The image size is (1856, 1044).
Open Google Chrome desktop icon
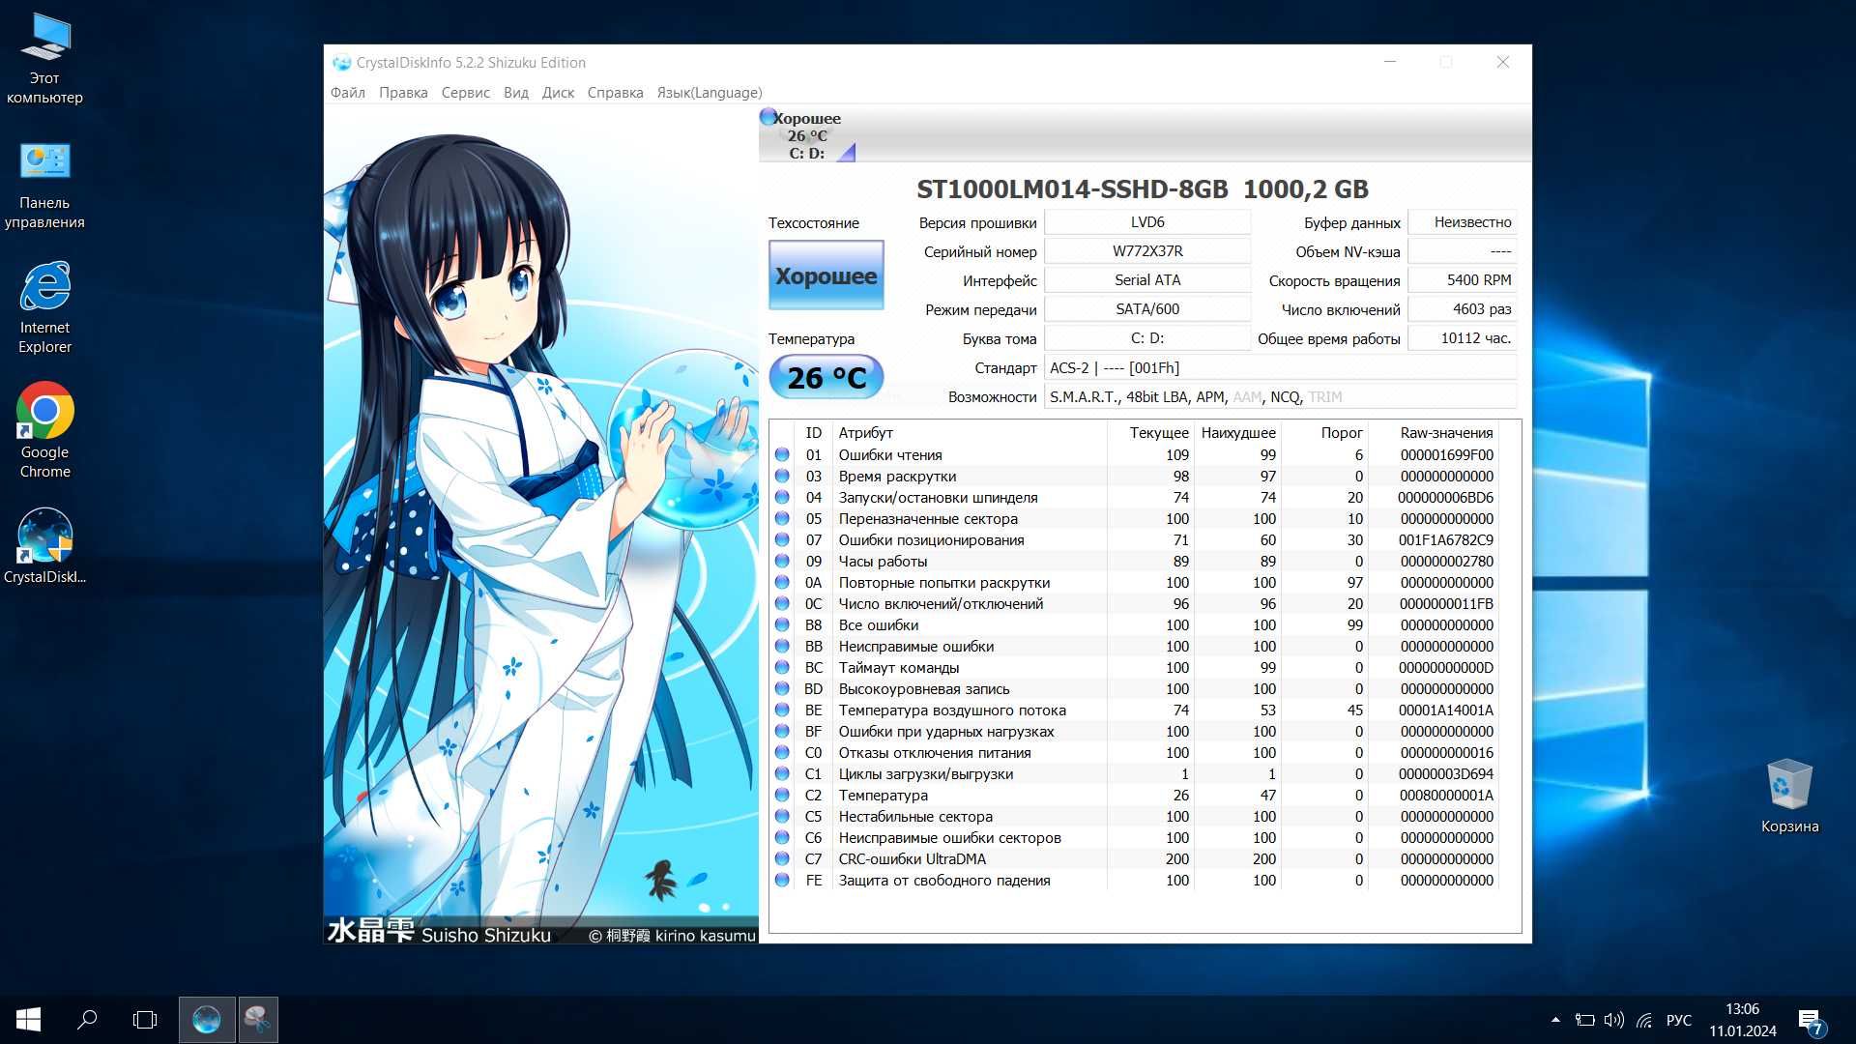click(x=44, y=430)
